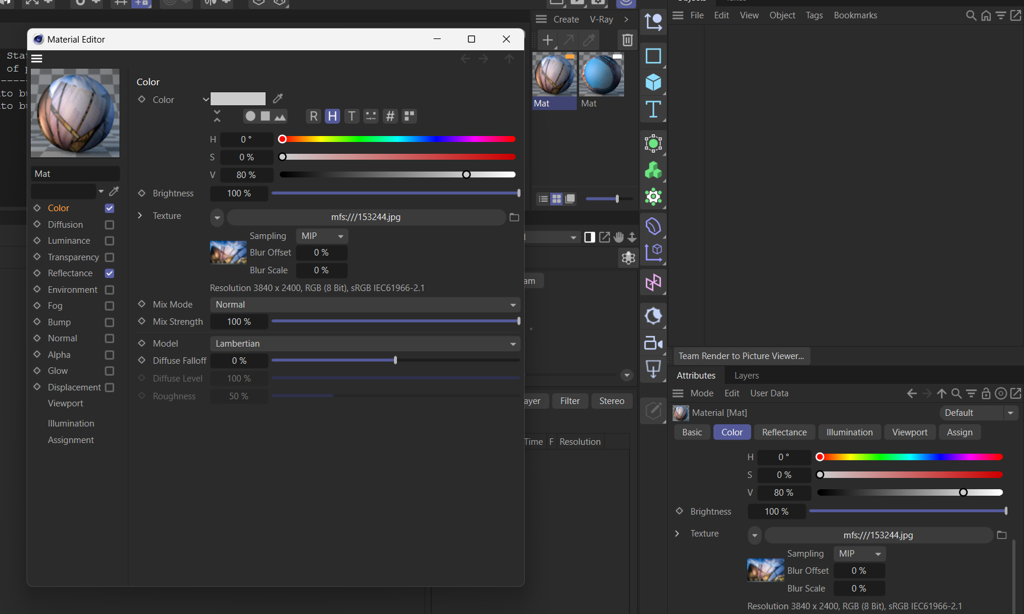Enable the Diffusion channel checkbox

click(x=109, y=225)
